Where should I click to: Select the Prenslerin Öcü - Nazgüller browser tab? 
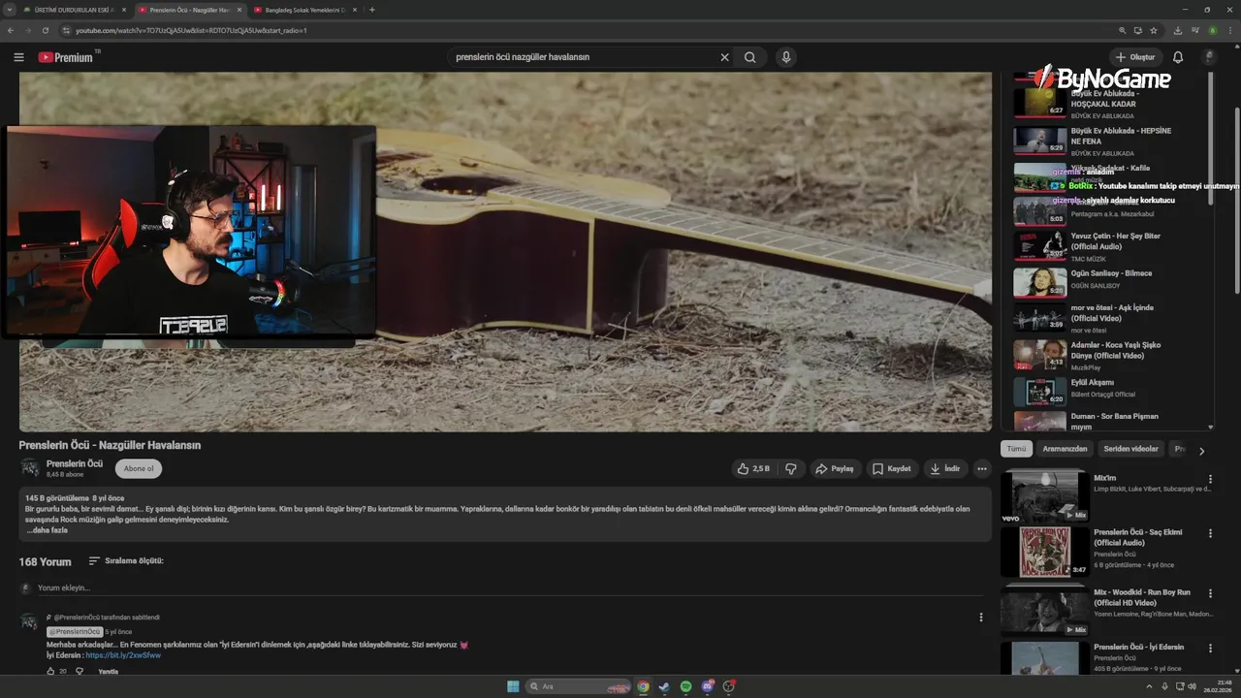[189, 10]
